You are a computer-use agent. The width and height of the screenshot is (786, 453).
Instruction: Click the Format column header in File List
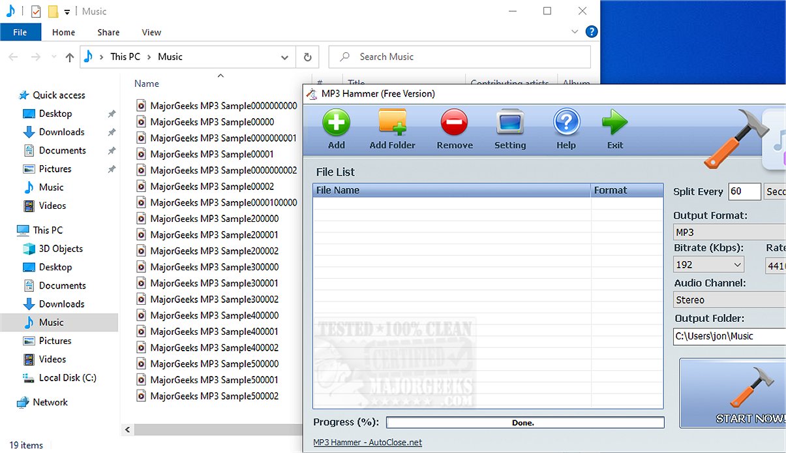tap(627, 191)
